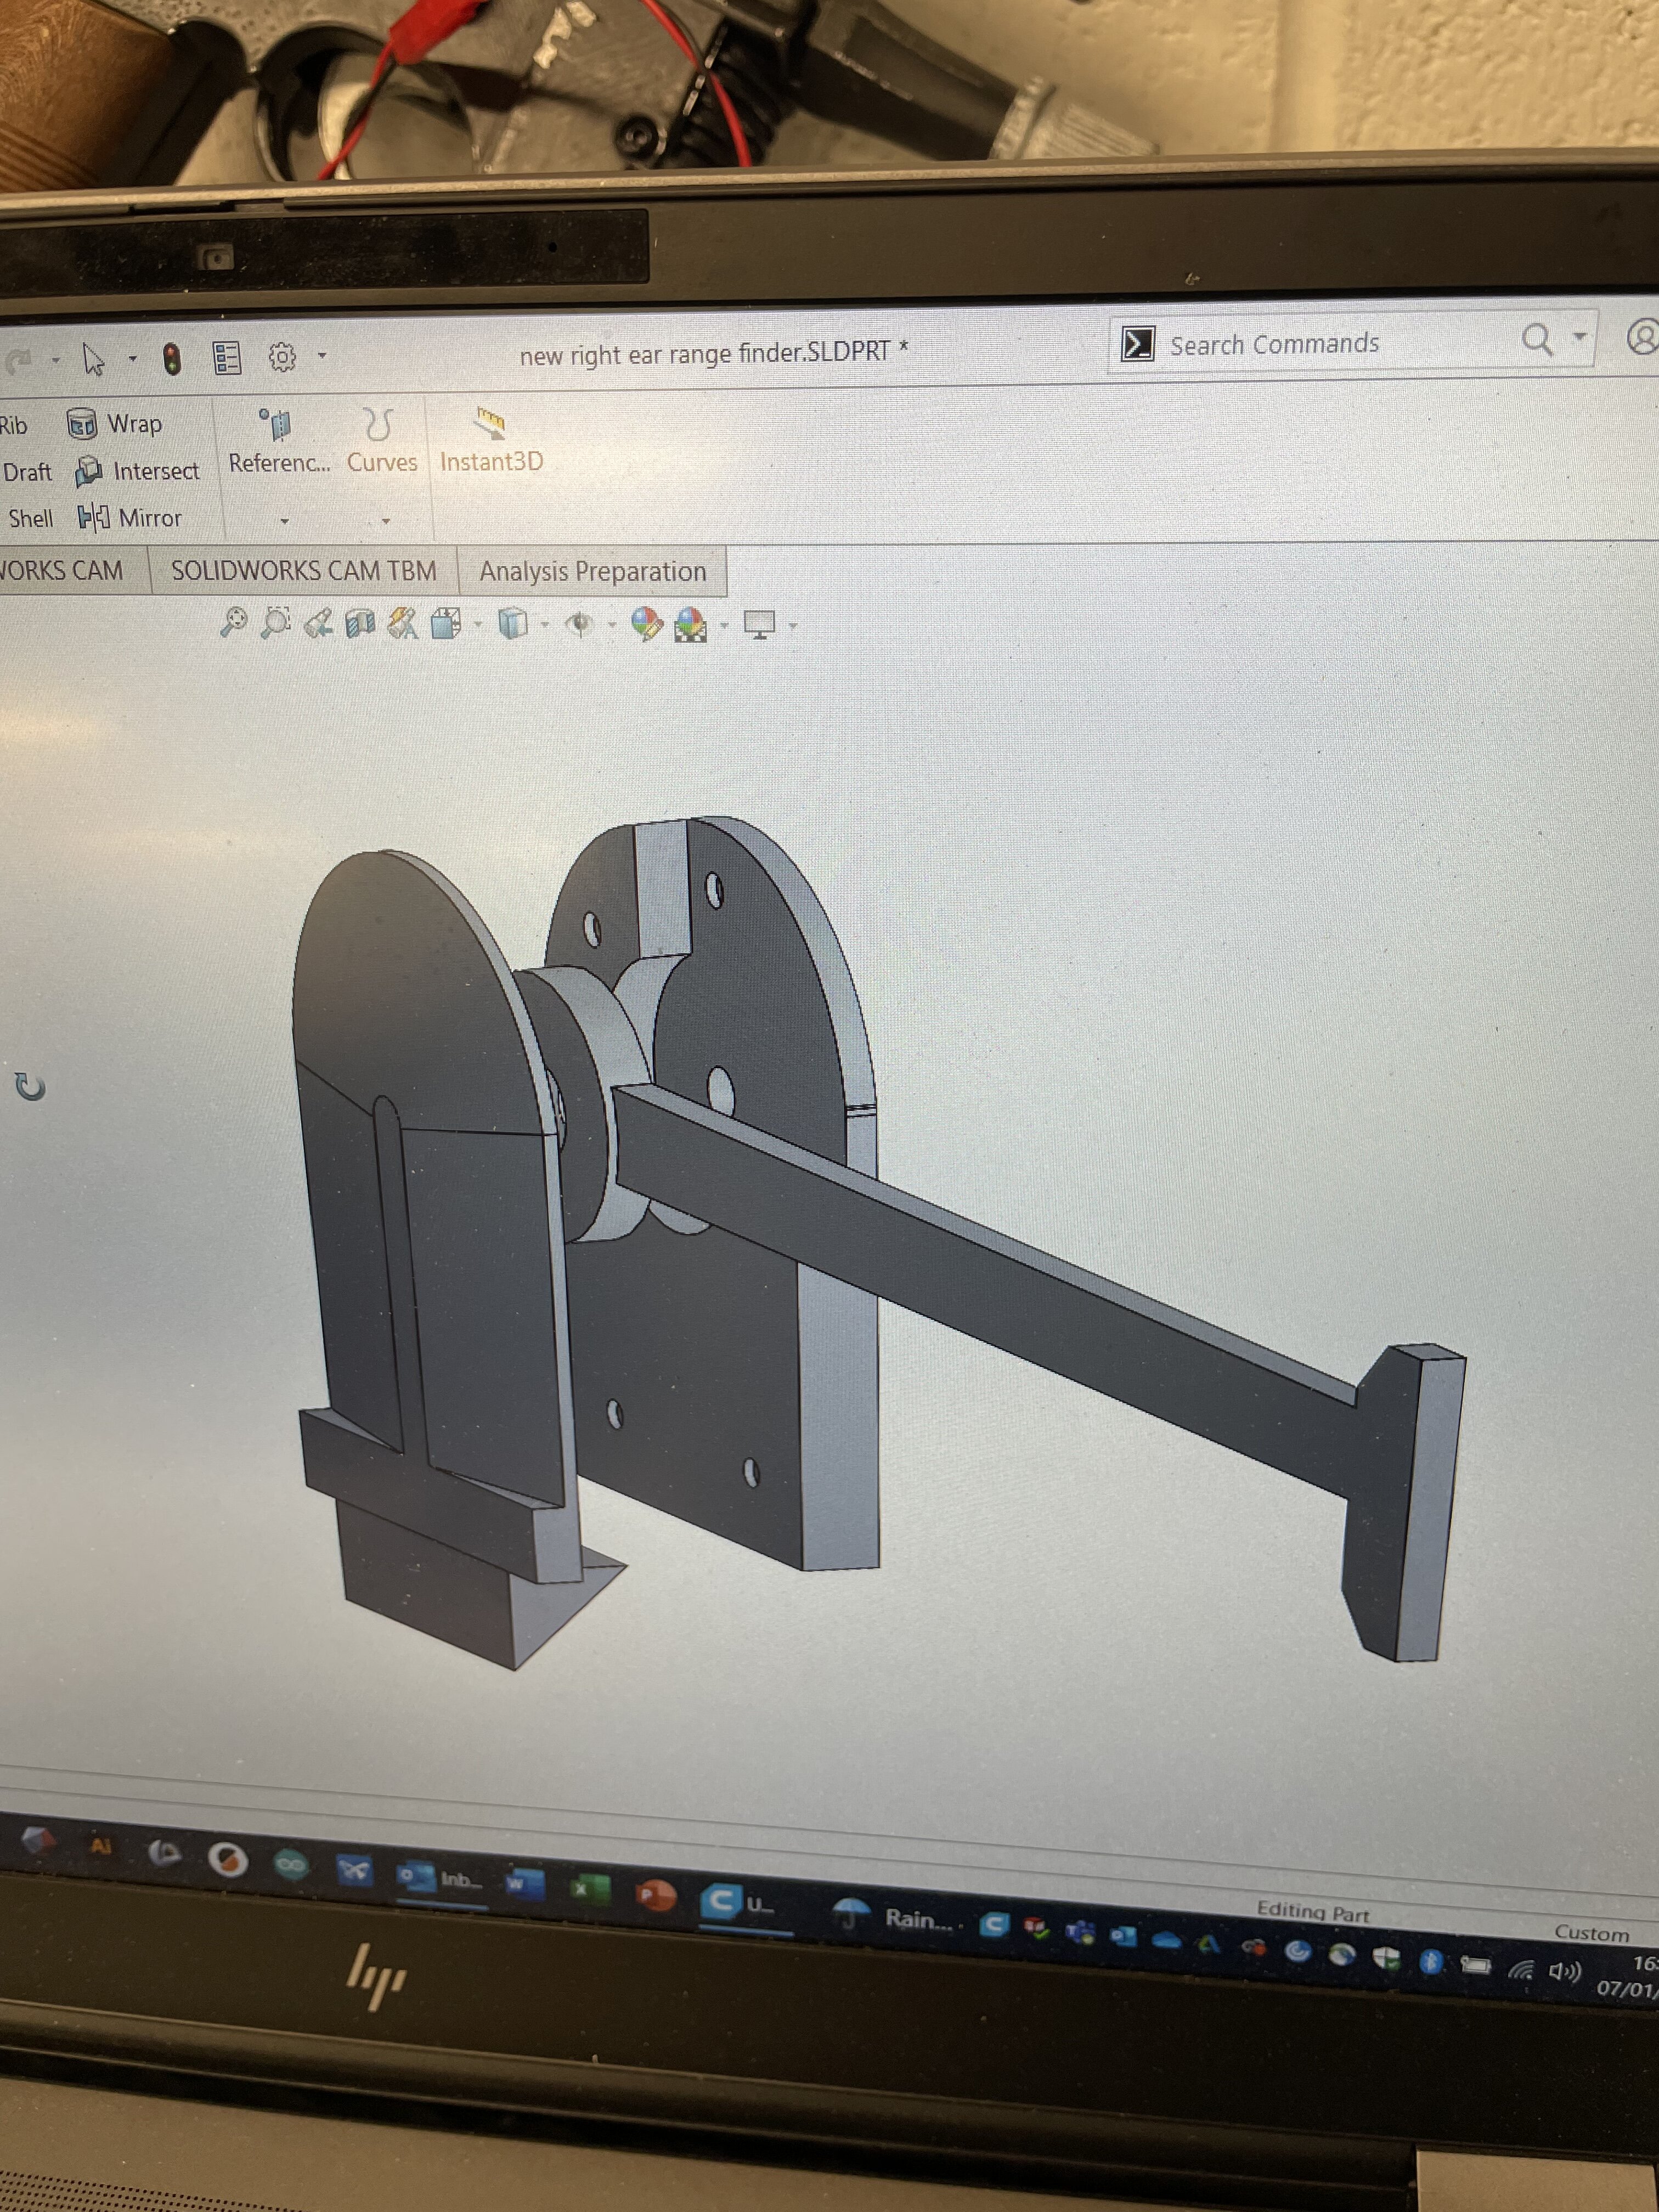1659x2212 pixels.
Task: Expand the View Orientation dropdown arrow
Action: click(x=478, y=626)
